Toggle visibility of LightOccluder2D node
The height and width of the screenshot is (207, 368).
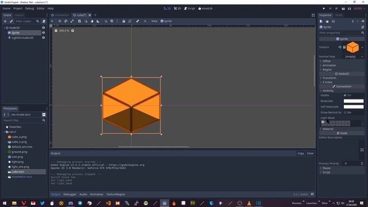tap(44, 38)
